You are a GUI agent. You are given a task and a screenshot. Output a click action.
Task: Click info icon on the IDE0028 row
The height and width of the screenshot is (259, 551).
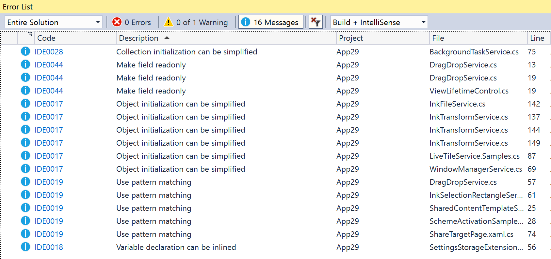[25, 51]
